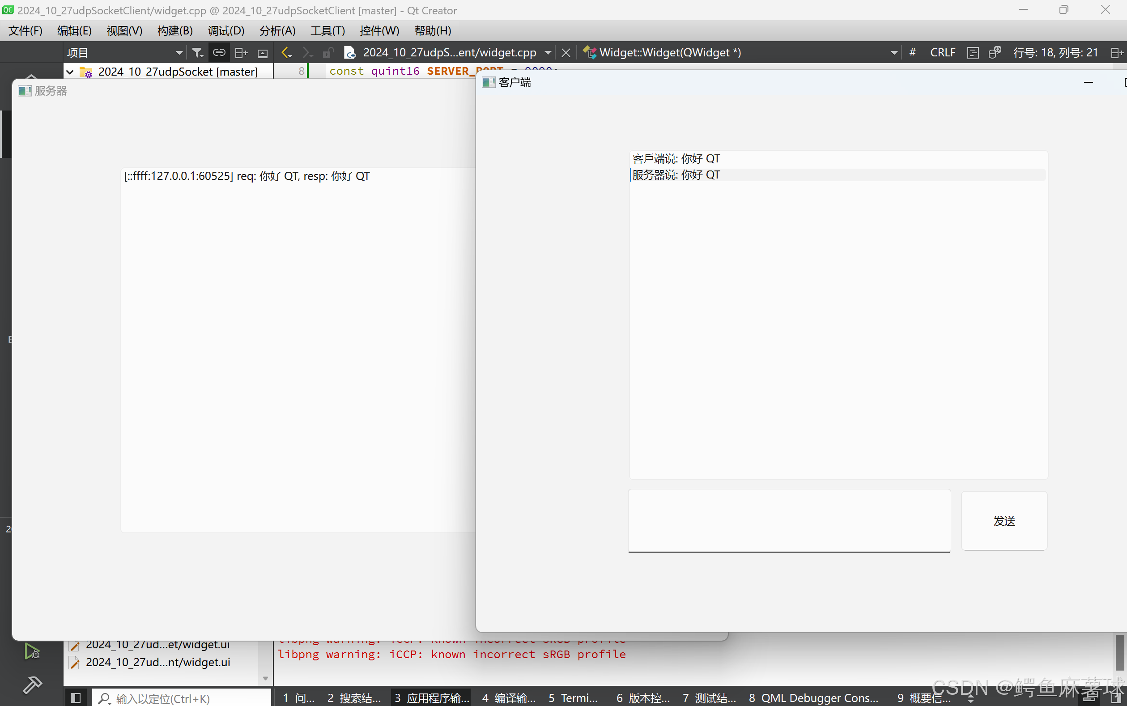Image resolution: width=1127 pixels, height=706 pixels.
Task: Split the editor using the top-right split icon
Action: coord(1117,53)
